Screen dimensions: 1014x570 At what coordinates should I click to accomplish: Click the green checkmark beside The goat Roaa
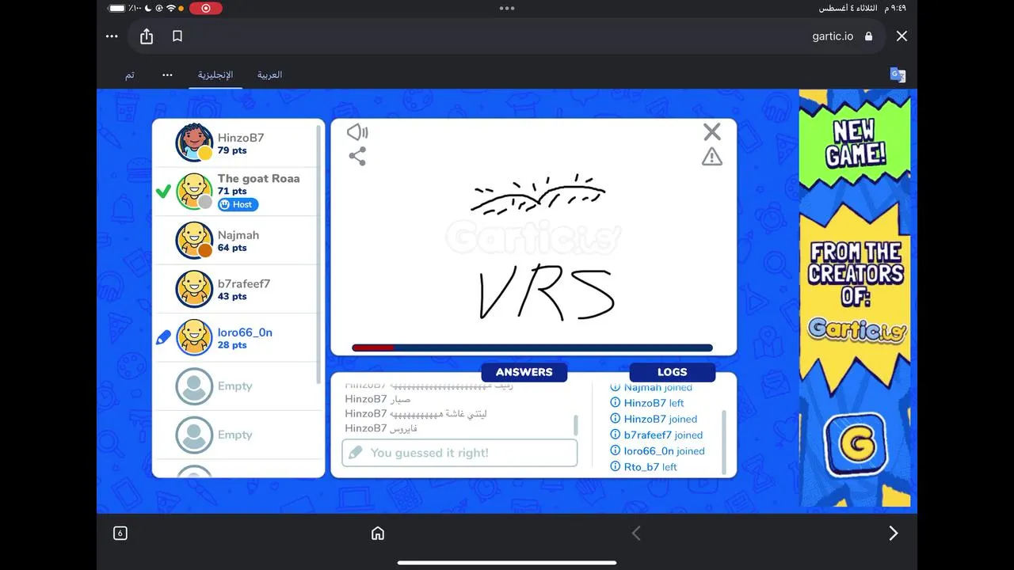coord(163,192)
